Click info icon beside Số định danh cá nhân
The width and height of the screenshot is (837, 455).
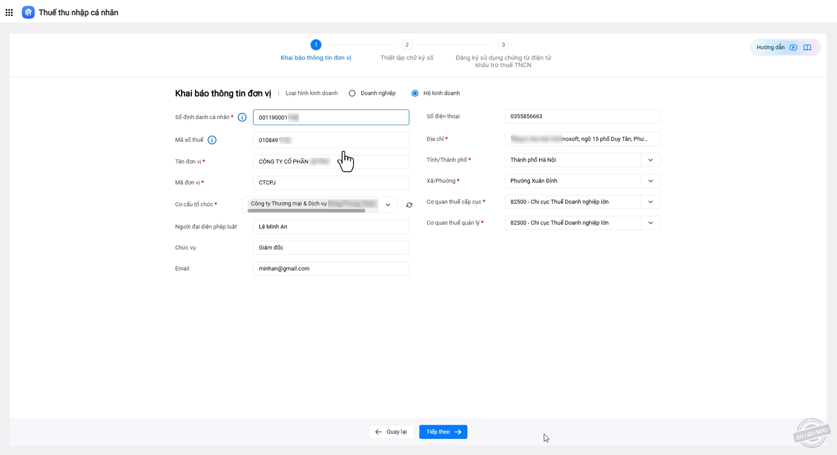coord(242,117)
